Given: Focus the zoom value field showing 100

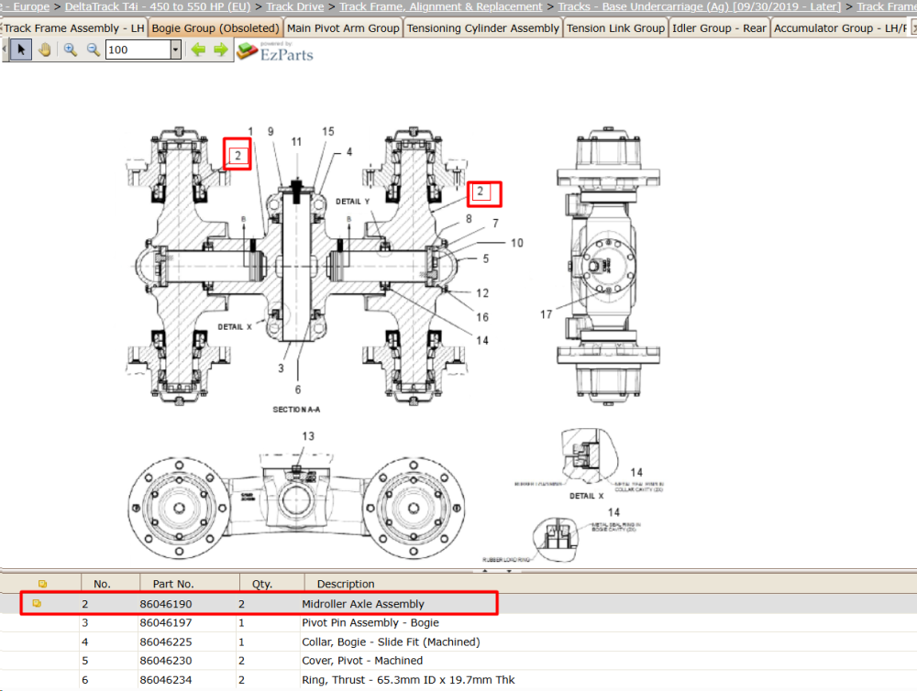Looking at the screenshot, I should pos(138,49).
